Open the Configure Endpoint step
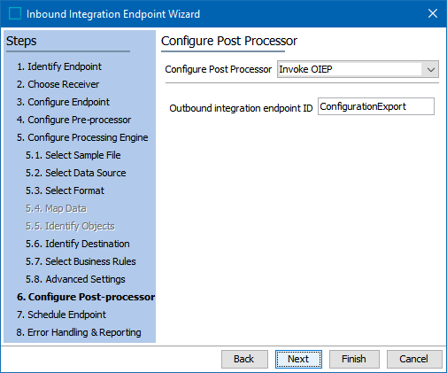 pyautogui.click(x=63, y=102)
